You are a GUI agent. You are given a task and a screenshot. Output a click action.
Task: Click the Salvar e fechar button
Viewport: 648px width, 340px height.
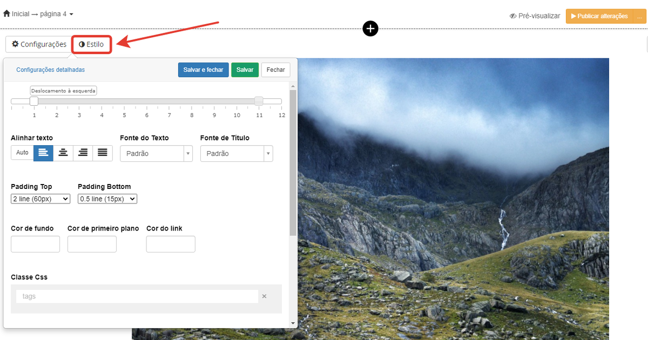(203, 70)
